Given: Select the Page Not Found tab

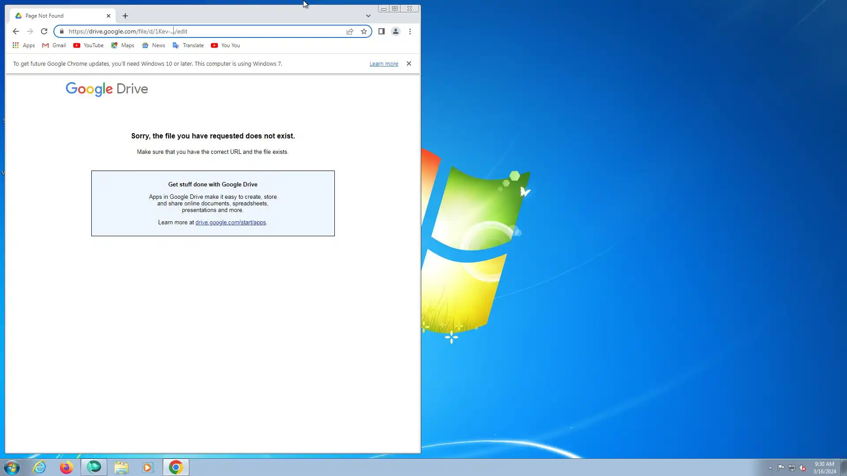Looking at the screenshot, I should point(57,16).
